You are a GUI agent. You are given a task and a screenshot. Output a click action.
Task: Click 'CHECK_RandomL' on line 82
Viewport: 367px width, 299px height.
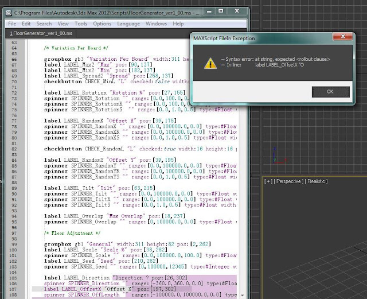click(x=104, y=149)
